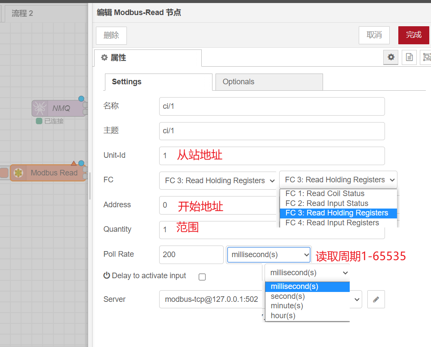The height and width of the screenshot is (347, 431).
Task: Click the orange warning triangle on Modbus Read
Action: coord(74,163)
